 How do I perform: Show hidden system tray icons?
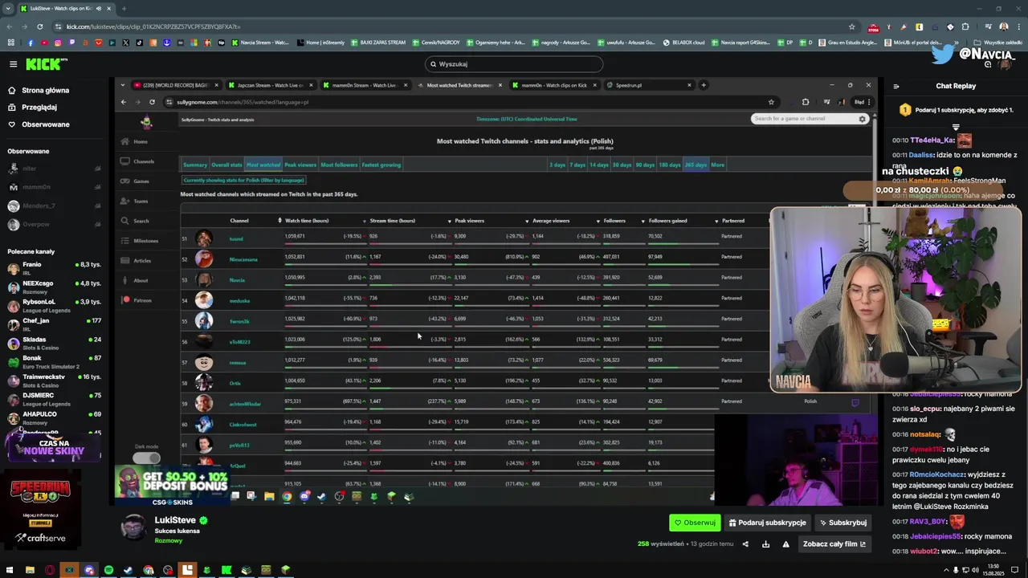(945, 570)
